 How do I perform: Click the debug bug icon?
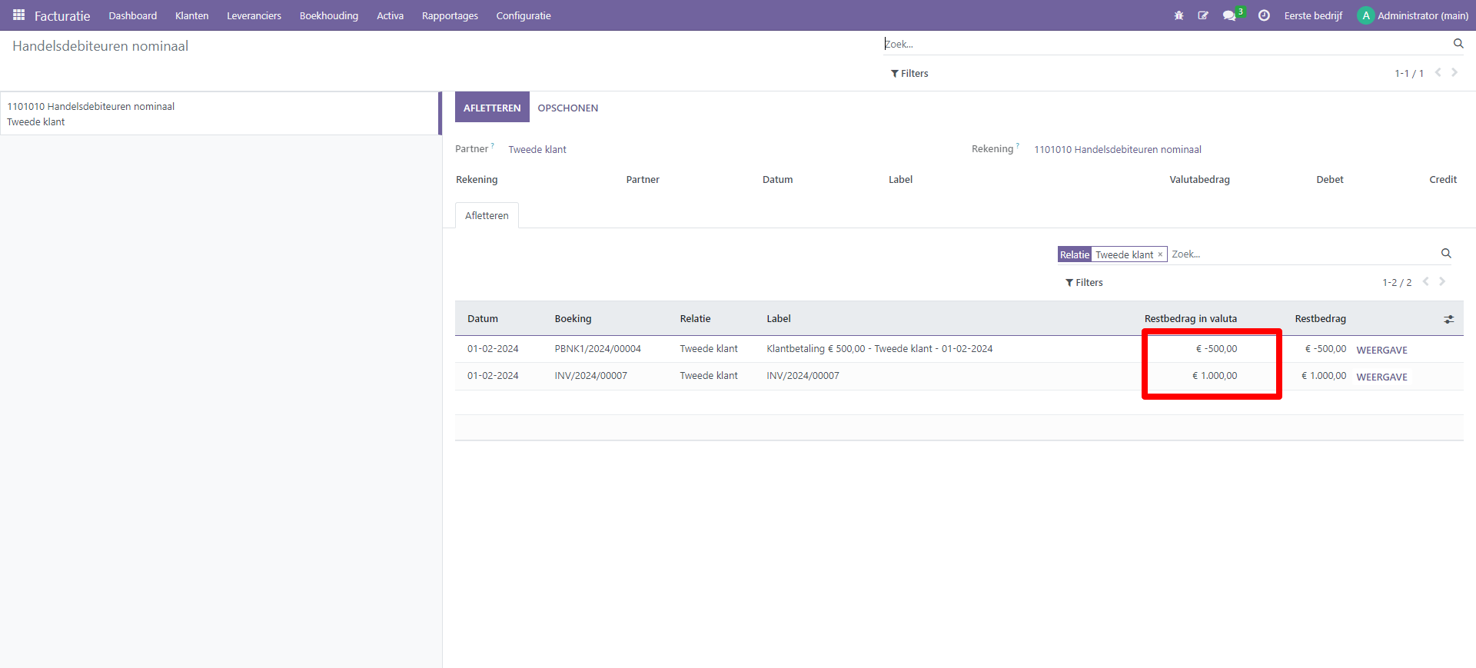(1178, 15)
